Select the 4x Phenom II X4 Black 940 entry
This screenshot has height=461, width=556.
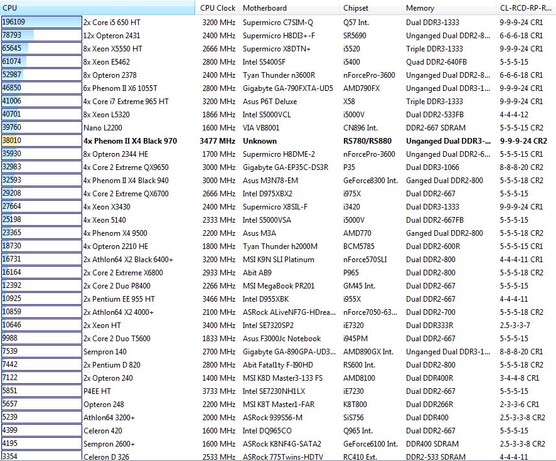pos(126,181)
